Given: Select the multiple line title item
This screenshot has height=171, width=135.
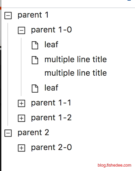Looking at the screenshot, I should tap(76, 66).
